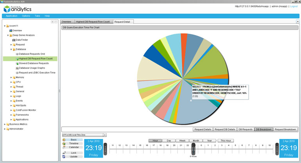Click Request and JDBC Execution Time icon
301x163 pixels.
pyautogui.click(x=17, y=73)
